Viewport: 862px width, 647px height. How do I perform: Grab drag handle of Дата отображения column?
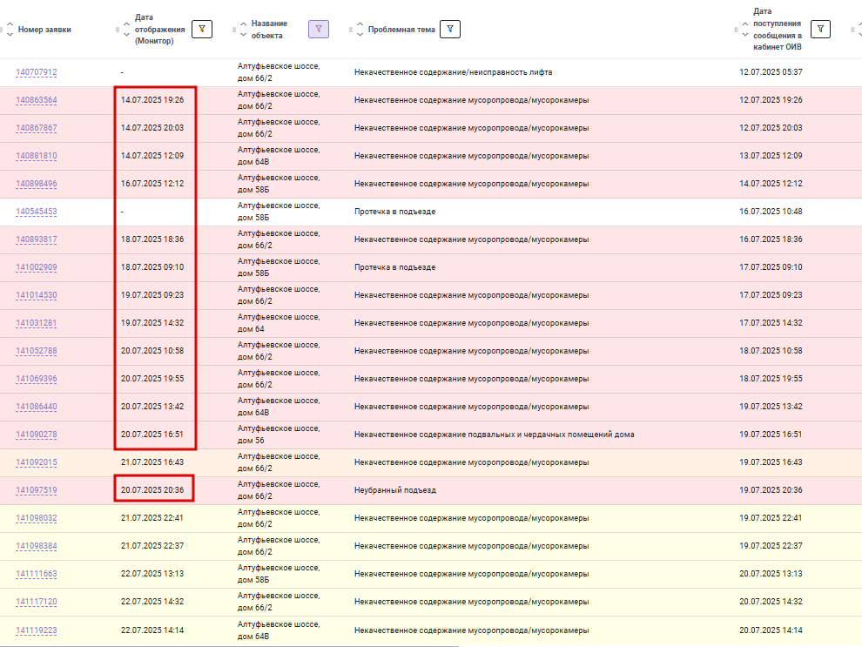click(x=117, y=30)
